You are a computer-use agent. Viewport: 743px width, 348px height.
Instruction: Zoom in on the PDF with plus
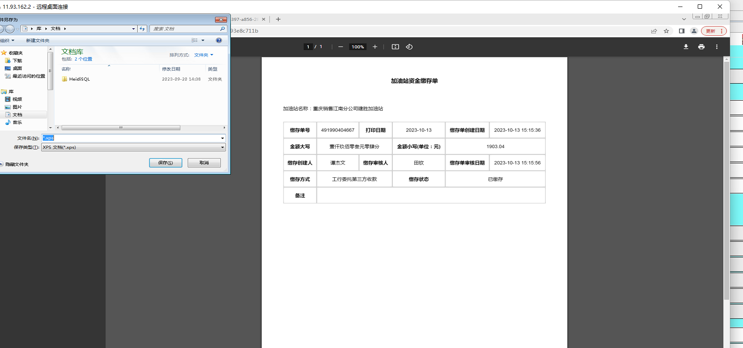375,47
